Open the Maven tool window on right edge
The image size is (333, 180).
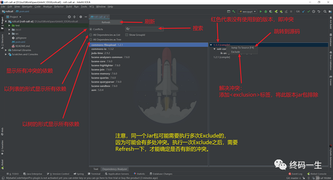click(331, 80)
